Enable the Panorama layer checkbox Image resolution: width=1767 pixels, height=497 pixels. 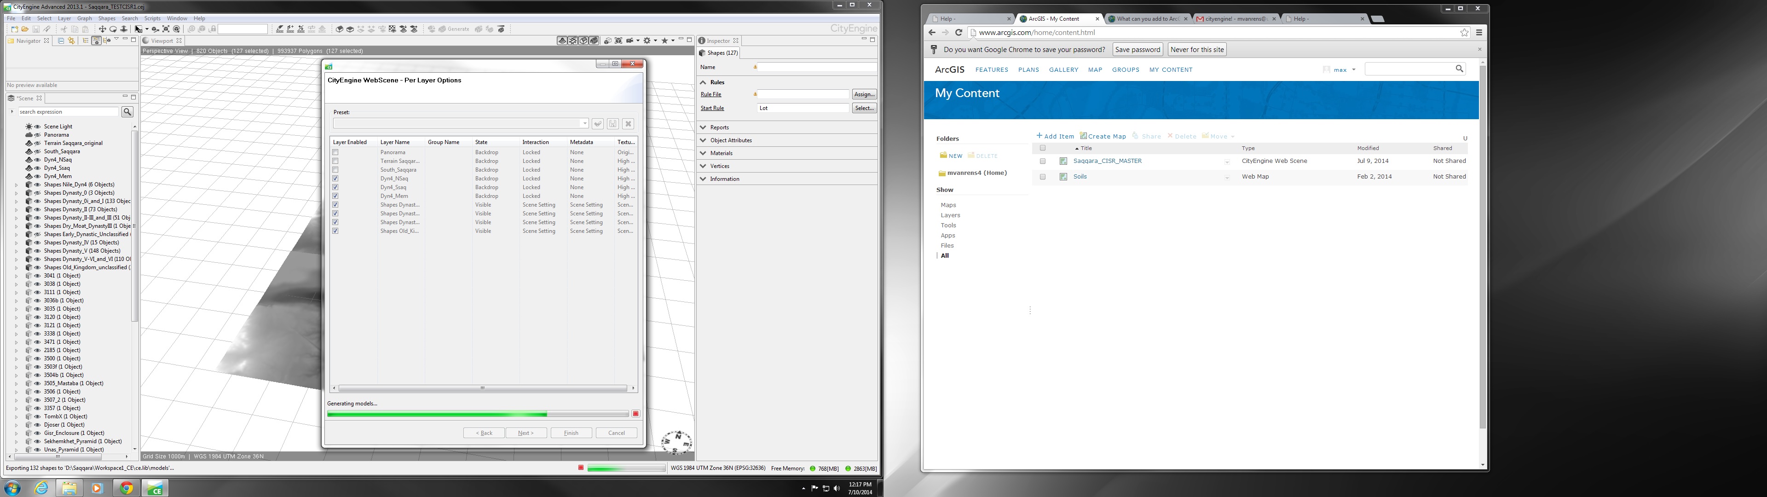point(335,152)
